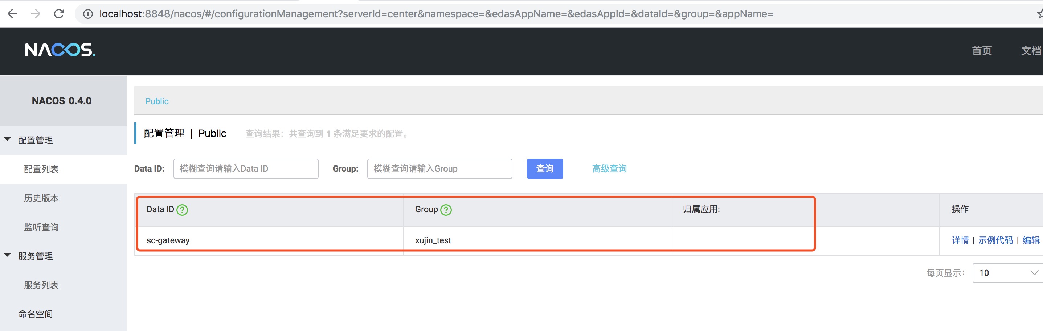Collapse the 服务管理 sidebar section
This screenshot has height=331, width=1043.
tap(7, 255)
